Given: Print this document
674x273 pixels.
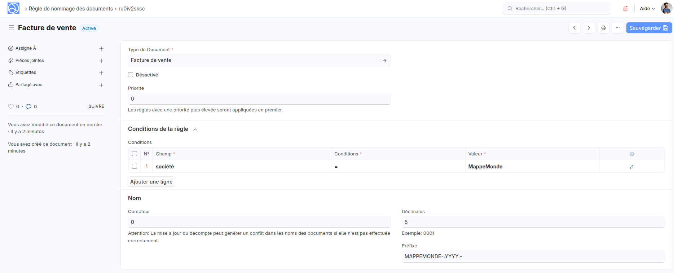Looking at the screenshot, I should click(x=603, y=28).
